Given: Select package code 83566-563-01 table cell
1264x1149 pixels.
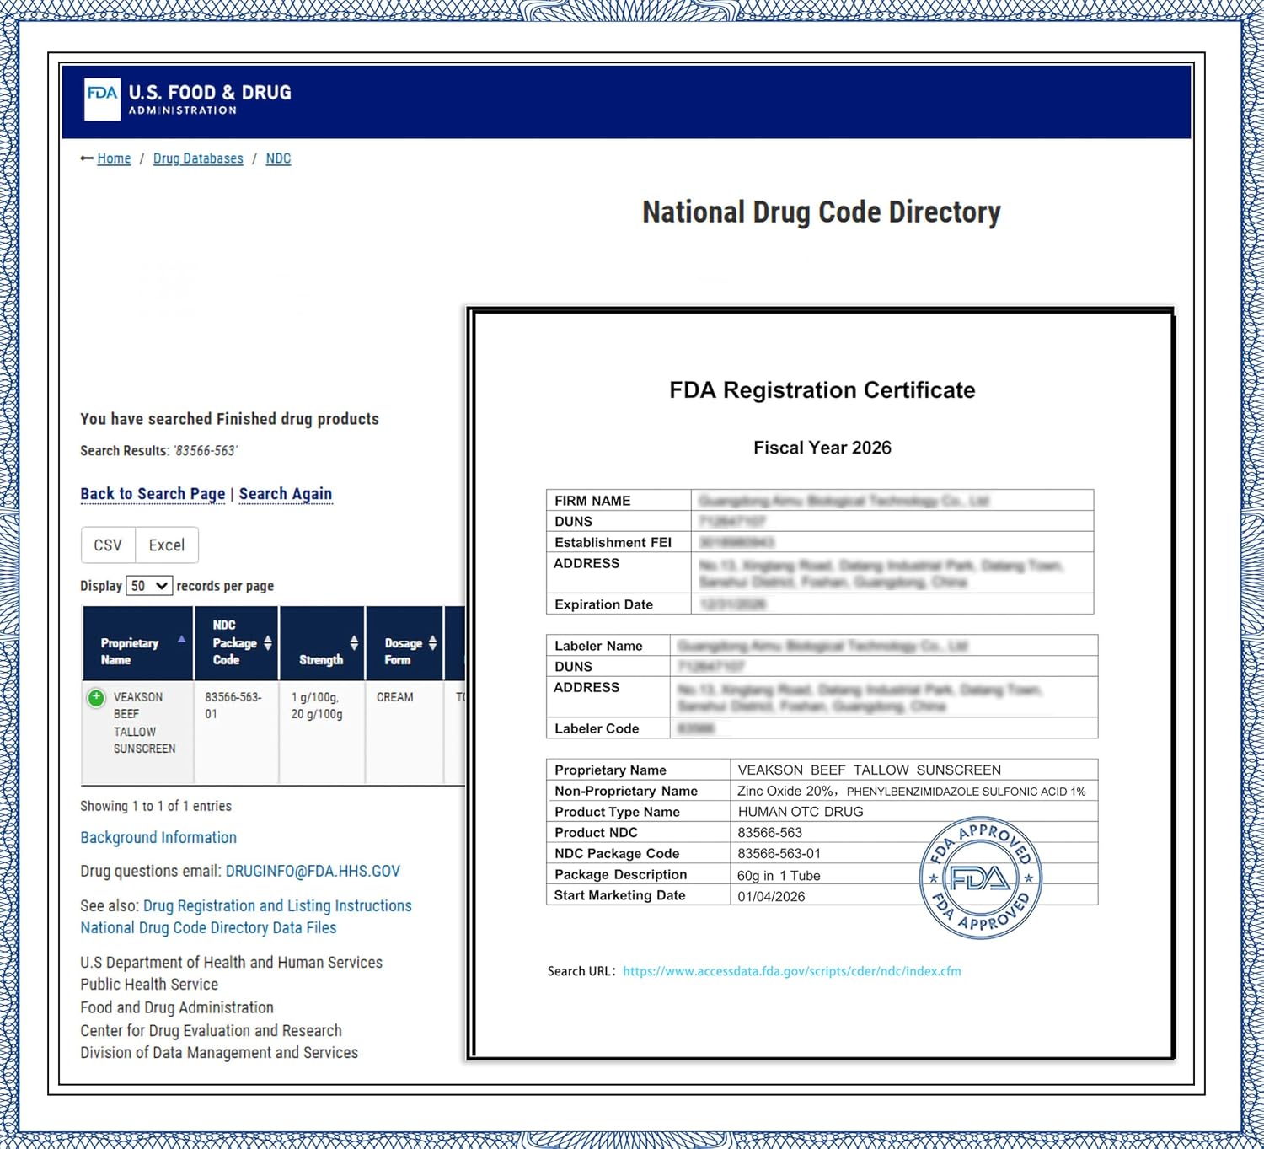Looking at the screenshot, I should point(237,732).
